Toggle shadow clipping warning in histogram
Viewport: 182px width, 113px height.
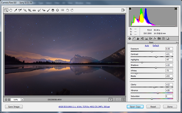130,9
